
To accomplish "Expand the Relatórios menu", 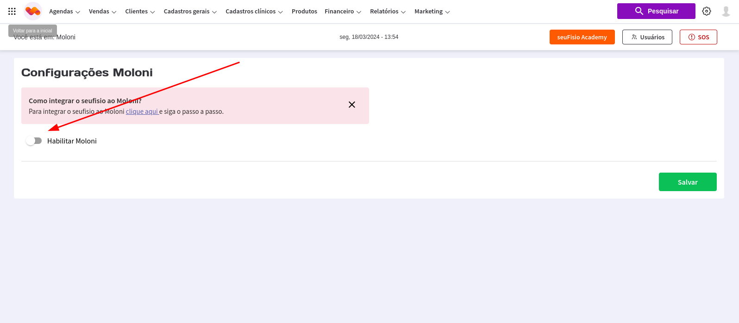I will tap(388, 11).
